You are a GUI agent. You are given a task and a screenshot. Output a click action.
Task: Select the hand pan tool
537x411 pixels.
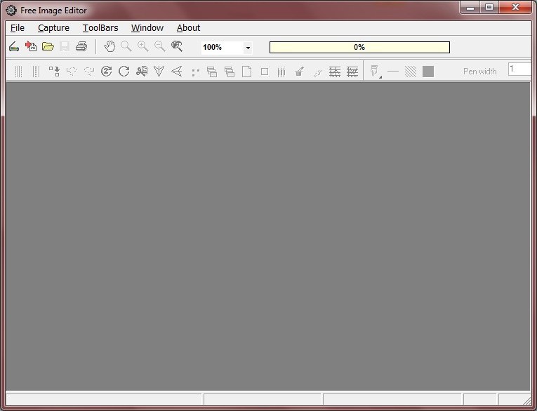110,46
